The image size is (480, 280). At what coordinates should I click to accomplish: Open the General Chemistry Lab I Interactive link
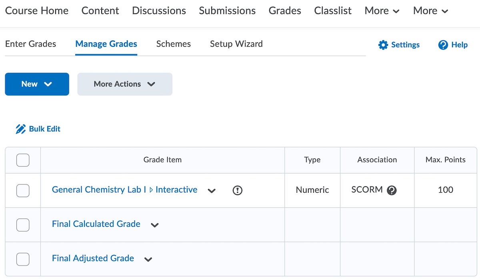[x=124, y=190]
